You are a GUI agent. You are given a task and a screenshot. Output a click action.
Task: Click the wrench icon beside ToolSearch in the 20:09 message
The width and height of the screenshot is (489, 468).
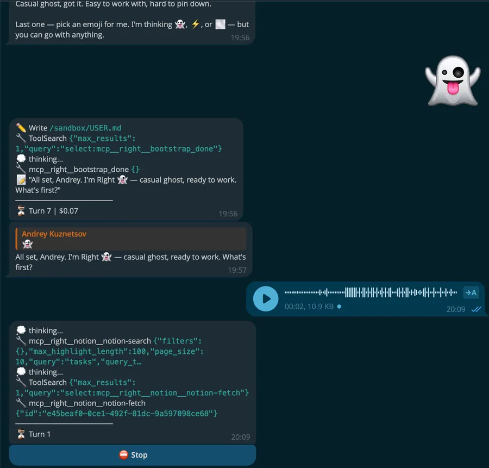21,383
